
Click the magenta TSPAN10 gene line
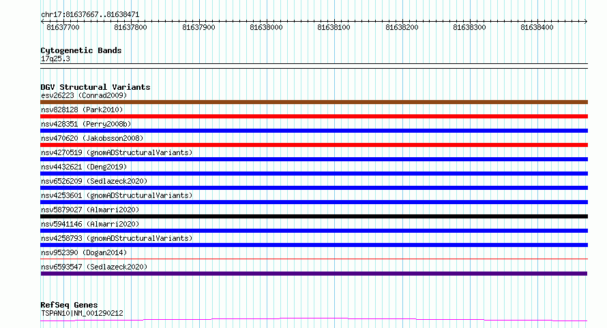[x=314, y=320]
